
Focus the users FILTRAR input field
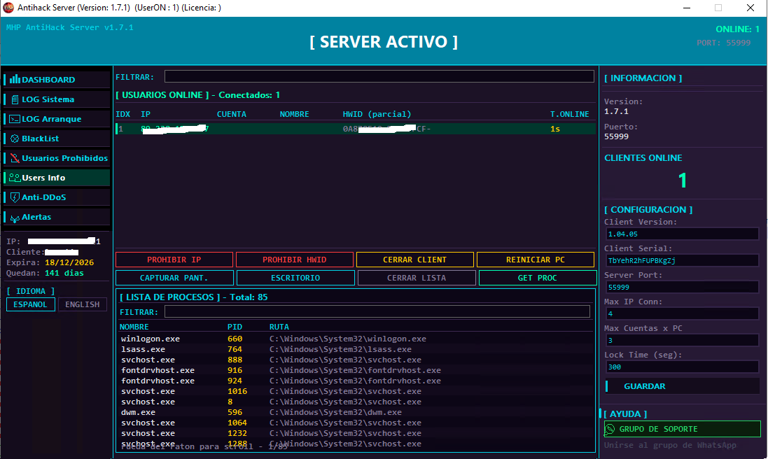click(x=379, y=76)
